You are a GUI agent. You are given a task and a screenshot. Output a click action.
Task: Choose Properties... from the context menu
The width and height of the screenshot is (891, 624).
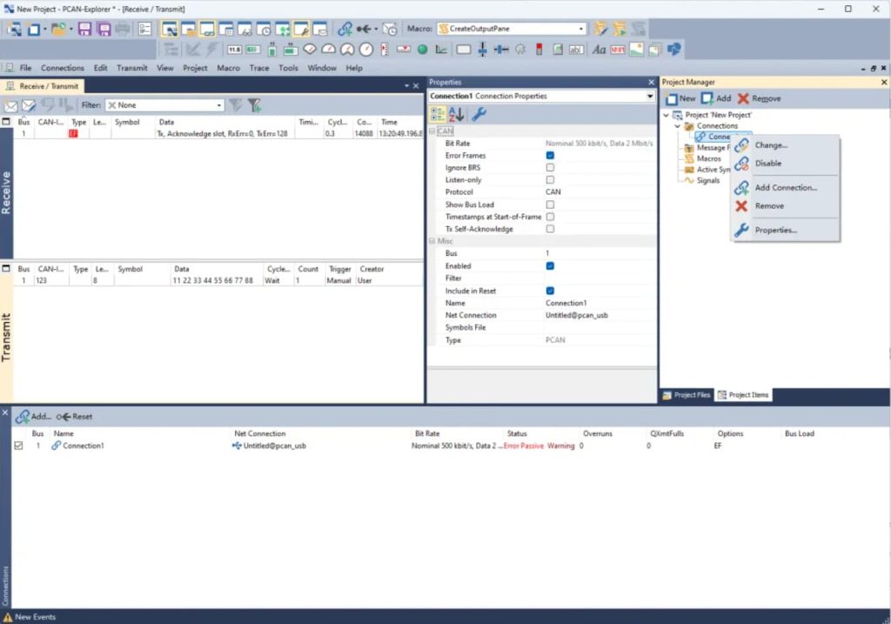point(786,230)
